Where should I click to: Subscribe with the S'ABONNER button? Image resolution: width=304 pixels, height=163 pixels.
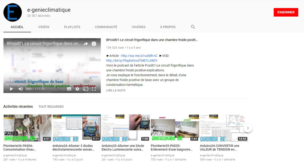click(x=286, y=12)
